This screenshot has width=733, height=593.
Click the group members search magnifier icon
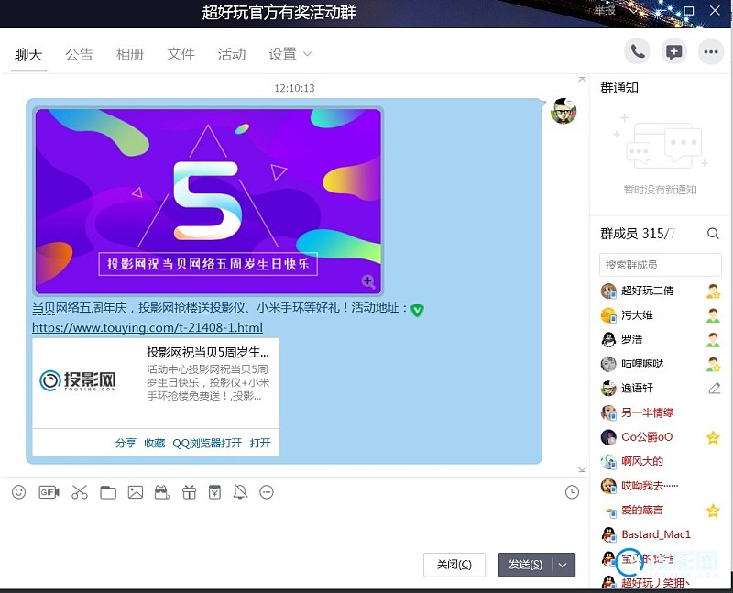coord(713,234)
